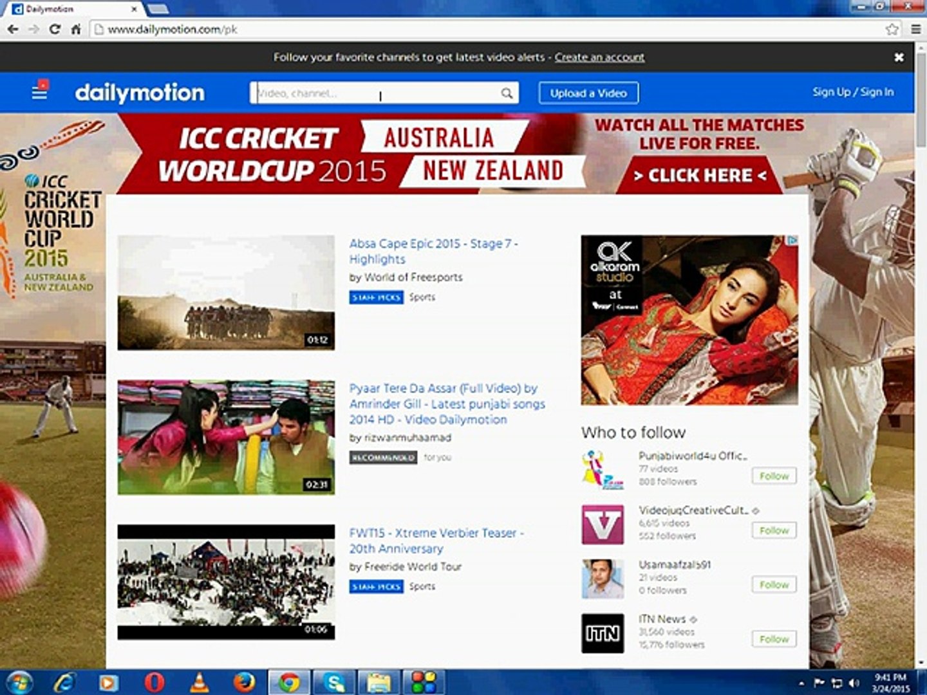The image size is (927, 695).
Task: Click the CLICK HERE cricket banner button
Action: [700, 175]
